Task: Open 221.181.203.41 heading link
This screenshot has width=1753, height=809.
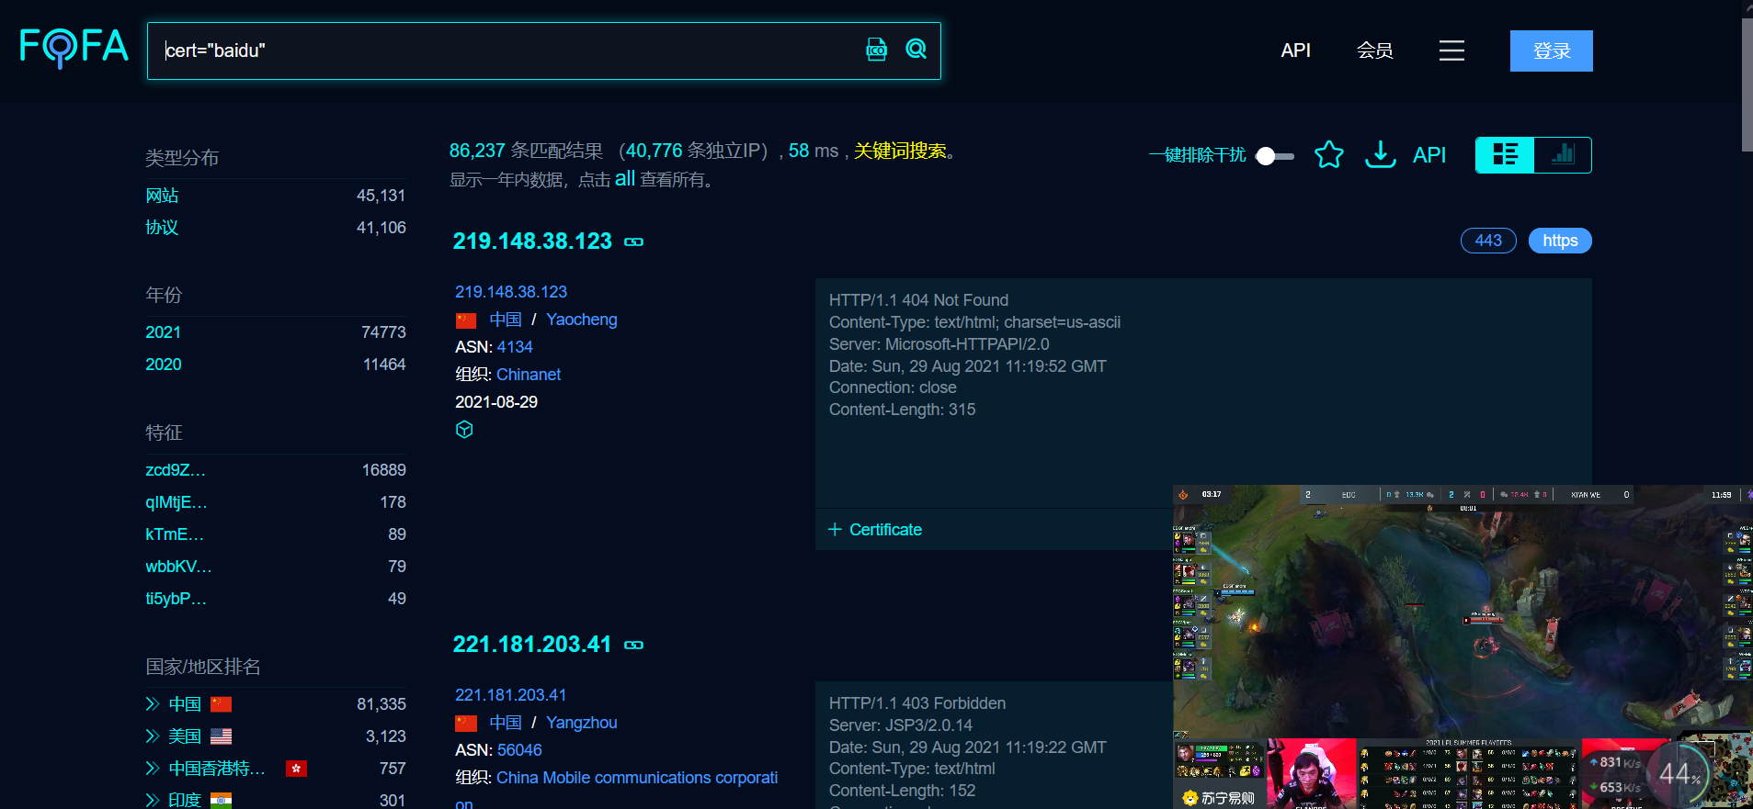Action: click(x=532, y=644)
